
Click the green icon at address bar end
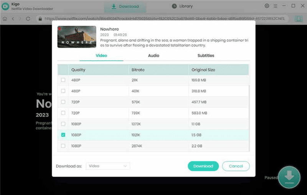[x=299, y=19]
